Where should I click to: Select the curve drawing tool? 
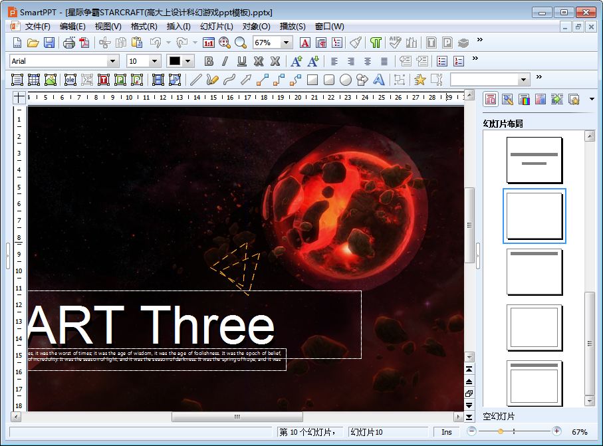(229, 80)
